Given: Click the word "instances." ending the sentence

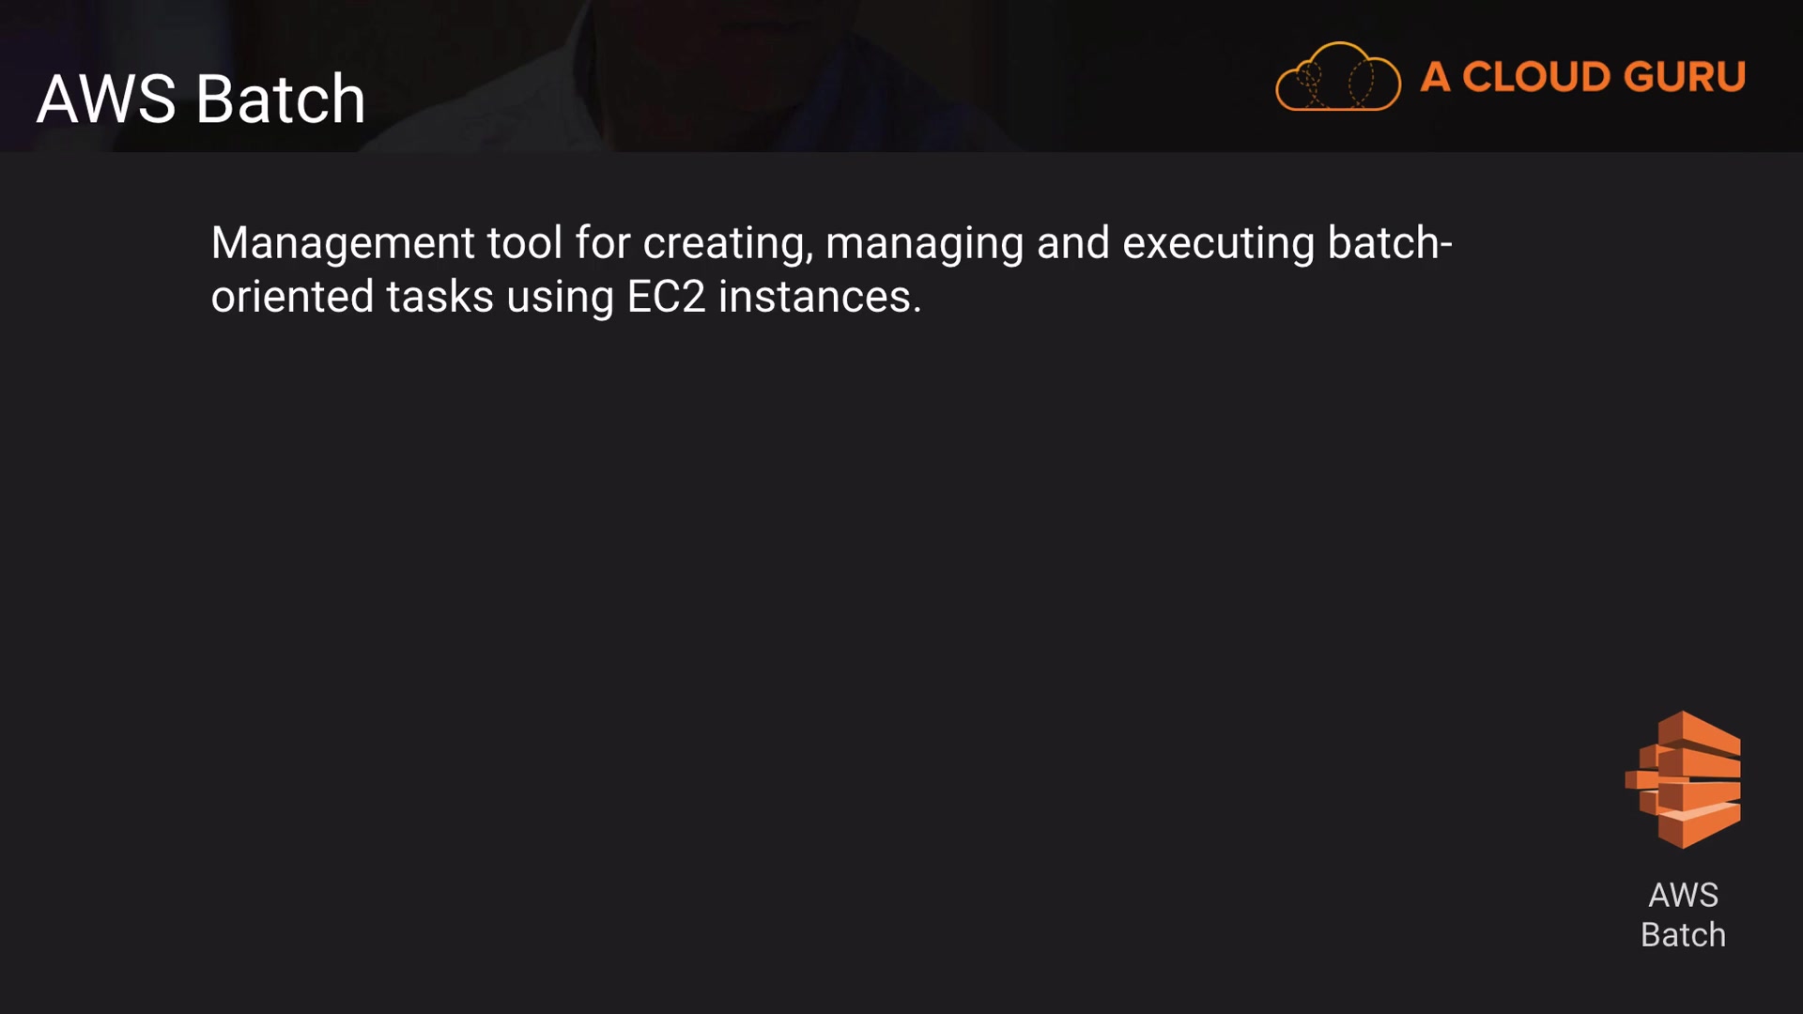Looking at the screenshot, I should click(x=820, y=297).
